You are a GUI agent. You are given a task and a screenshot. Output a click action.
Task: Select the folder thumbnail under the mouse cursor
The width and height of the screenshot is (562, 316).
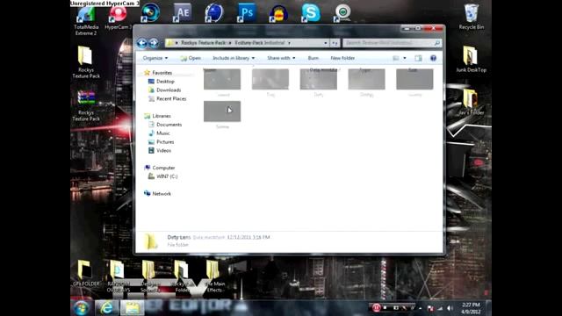222,111
